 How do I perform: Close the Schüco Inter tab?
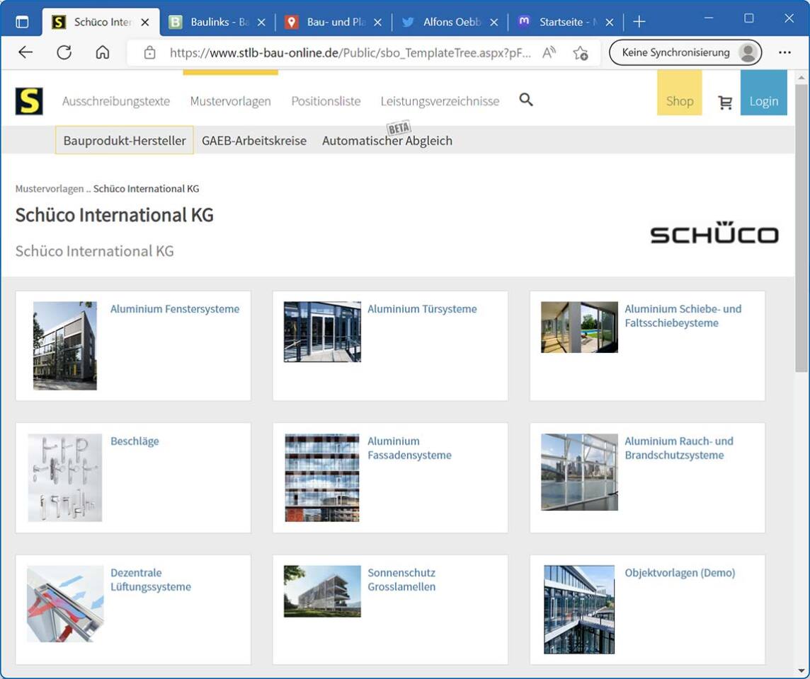point(145,22)
